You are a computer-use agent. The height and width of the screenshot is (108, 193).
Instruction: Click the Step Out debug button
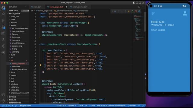pyautogui.click(x=125, y=11)
